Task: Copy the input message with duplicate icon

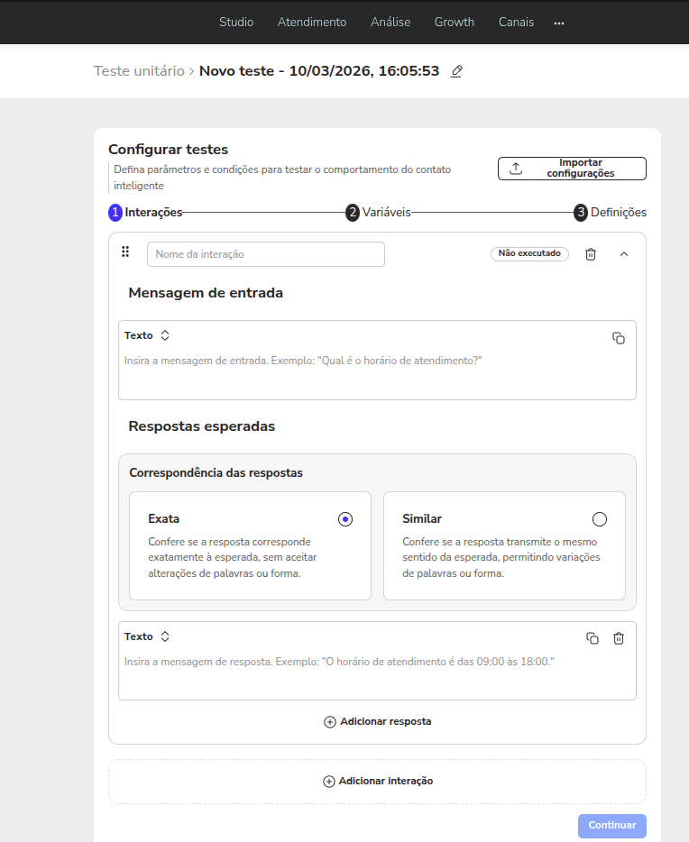Action: pyautogui.click(x=619, y=338)
